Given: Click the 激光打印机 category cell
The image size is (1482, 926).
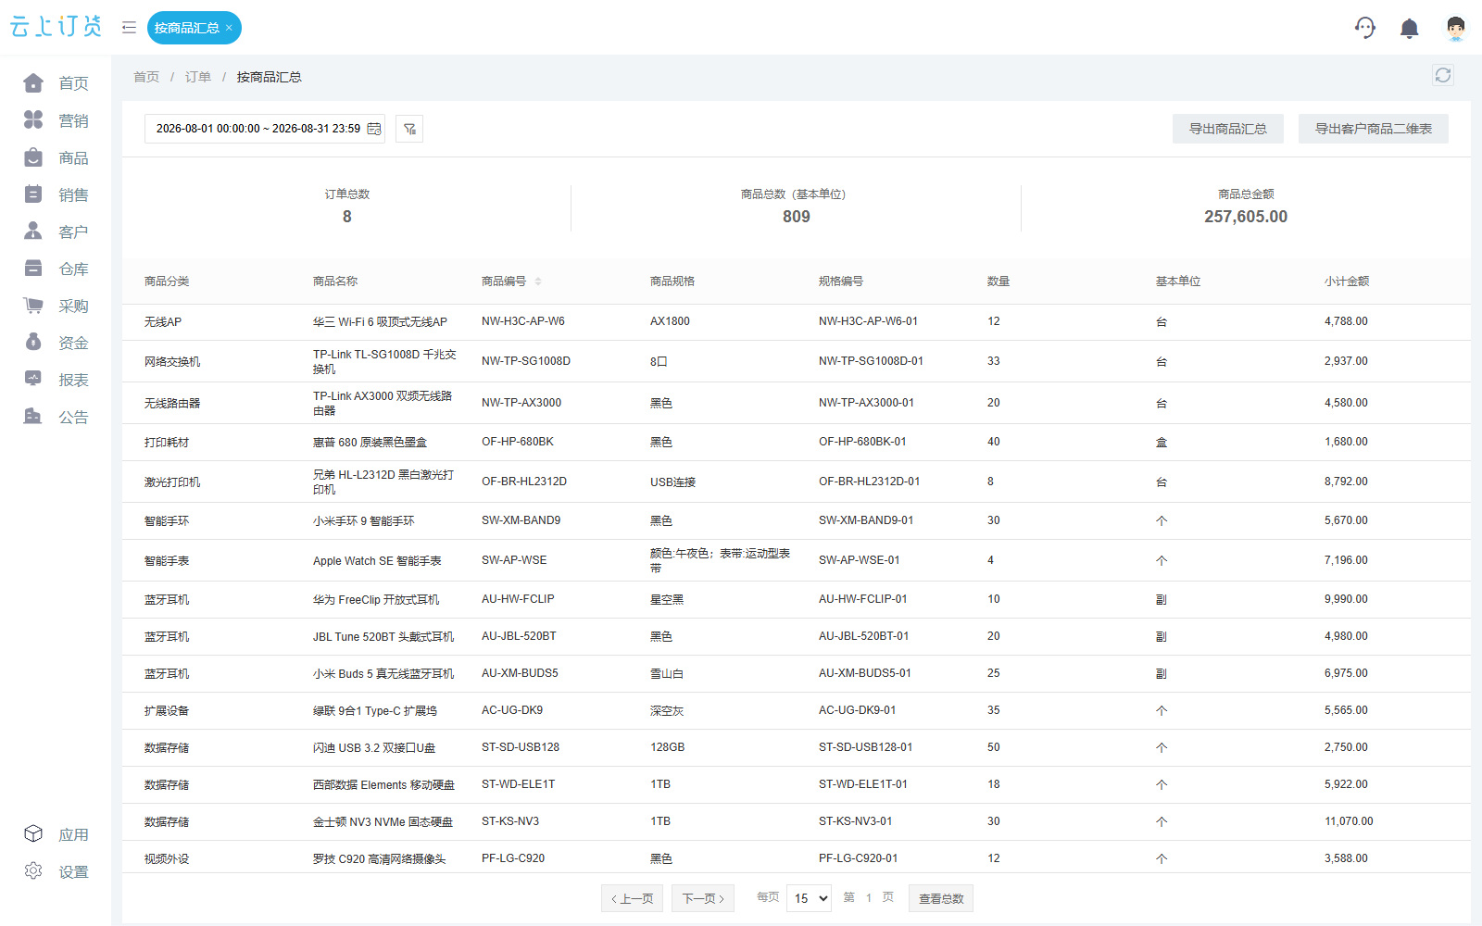Looking at the screenshot, I should pyautogui.click(x=172, y=482).
